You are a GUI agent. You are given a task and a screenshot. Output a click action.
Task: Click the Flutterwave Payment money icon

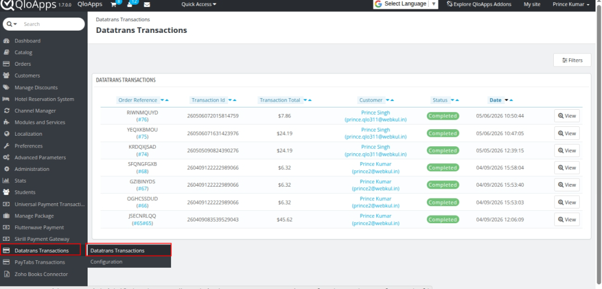click(6, 227)
